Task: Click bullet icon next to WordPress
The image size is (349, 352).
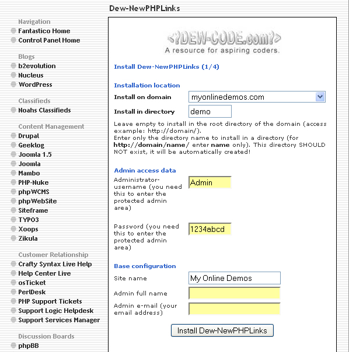Action: click(13, 84)
